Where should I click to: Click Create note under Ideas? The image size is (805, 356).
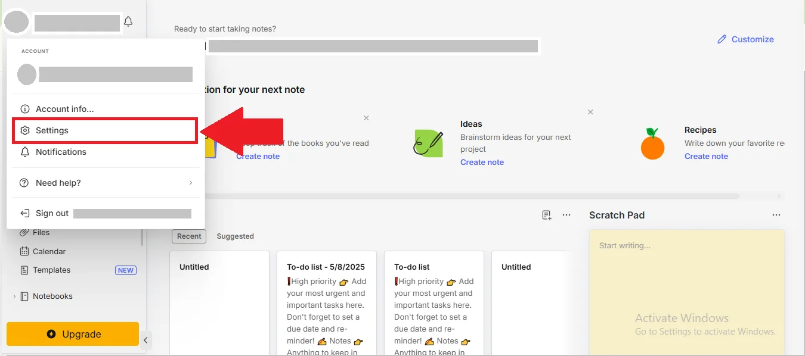482,162
